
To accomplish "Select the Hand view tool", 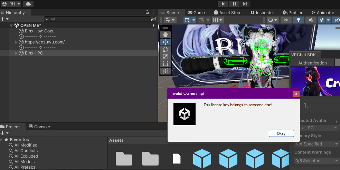I will [166, 34].
